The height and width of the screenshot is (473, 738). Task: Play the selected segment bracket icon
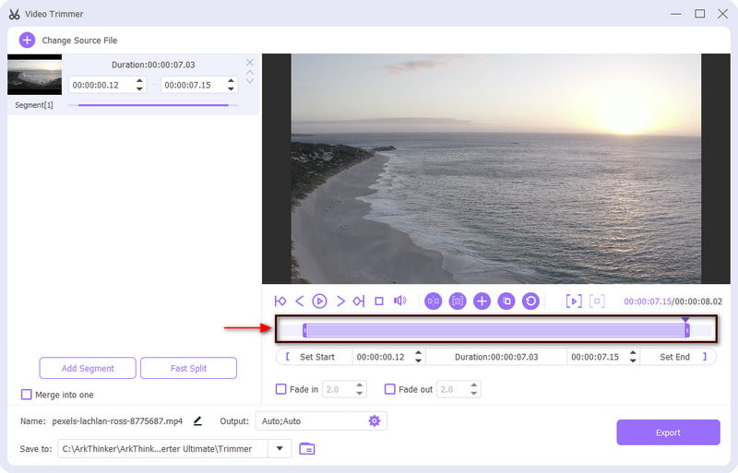[574, 302]
